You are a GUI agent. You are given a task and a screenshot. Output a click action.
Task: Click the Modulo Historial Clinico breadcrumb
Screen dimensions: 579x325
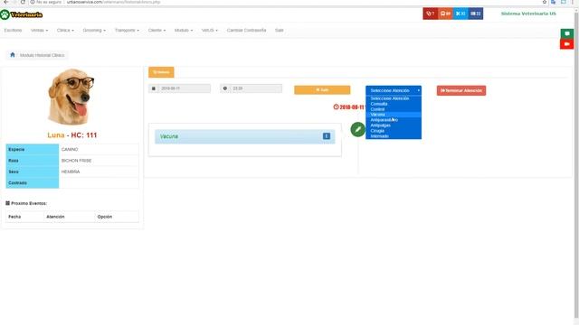click(x=43, y=55)
